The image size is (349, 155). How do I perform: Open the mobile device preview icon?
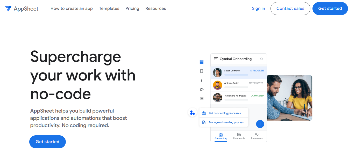tap(202, 71)
